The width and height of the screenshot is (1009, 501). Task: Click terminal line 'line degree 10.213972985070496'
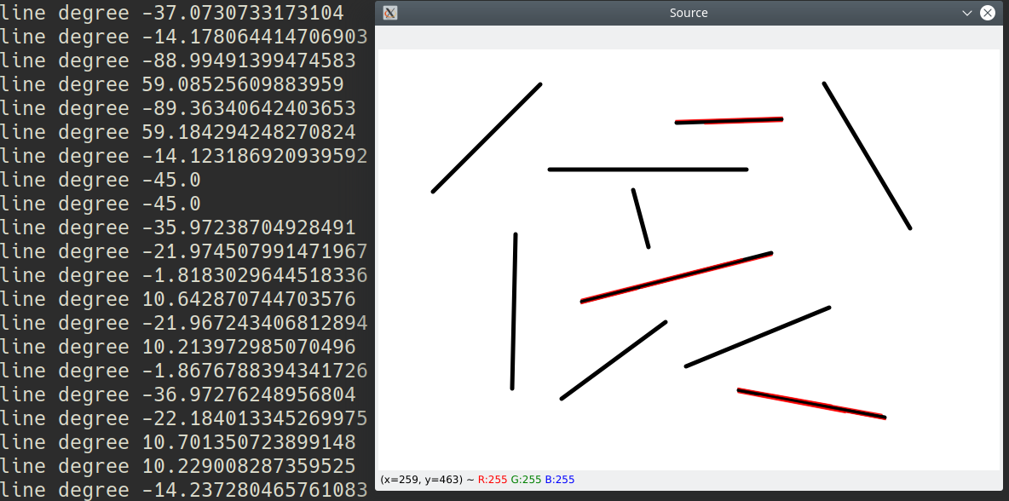pos(177,347)
